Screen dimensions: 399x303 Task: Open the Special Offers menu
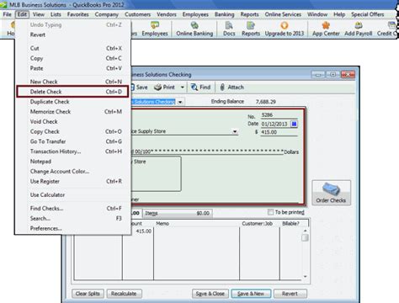coord(368,14)
